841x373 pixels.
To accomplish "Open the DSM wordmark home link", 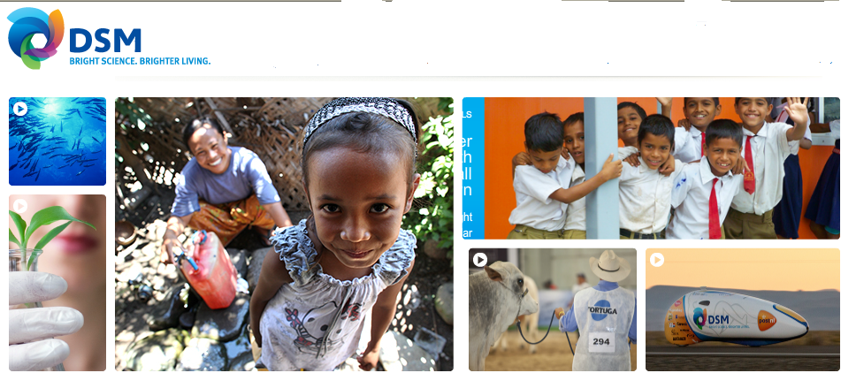I will 105,40.
